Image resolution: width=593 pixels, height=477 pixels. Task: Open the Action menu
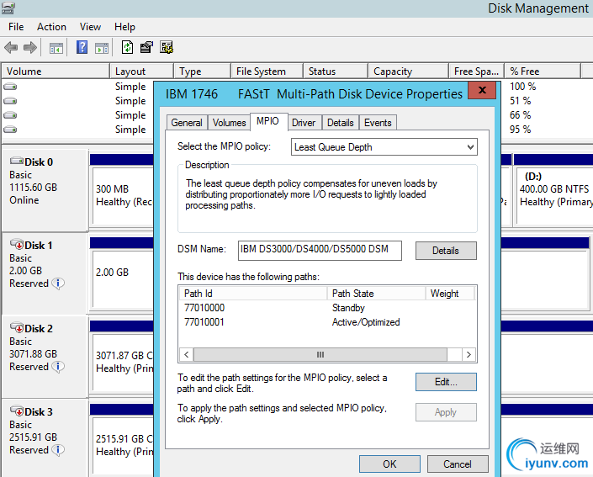[51, 27]
